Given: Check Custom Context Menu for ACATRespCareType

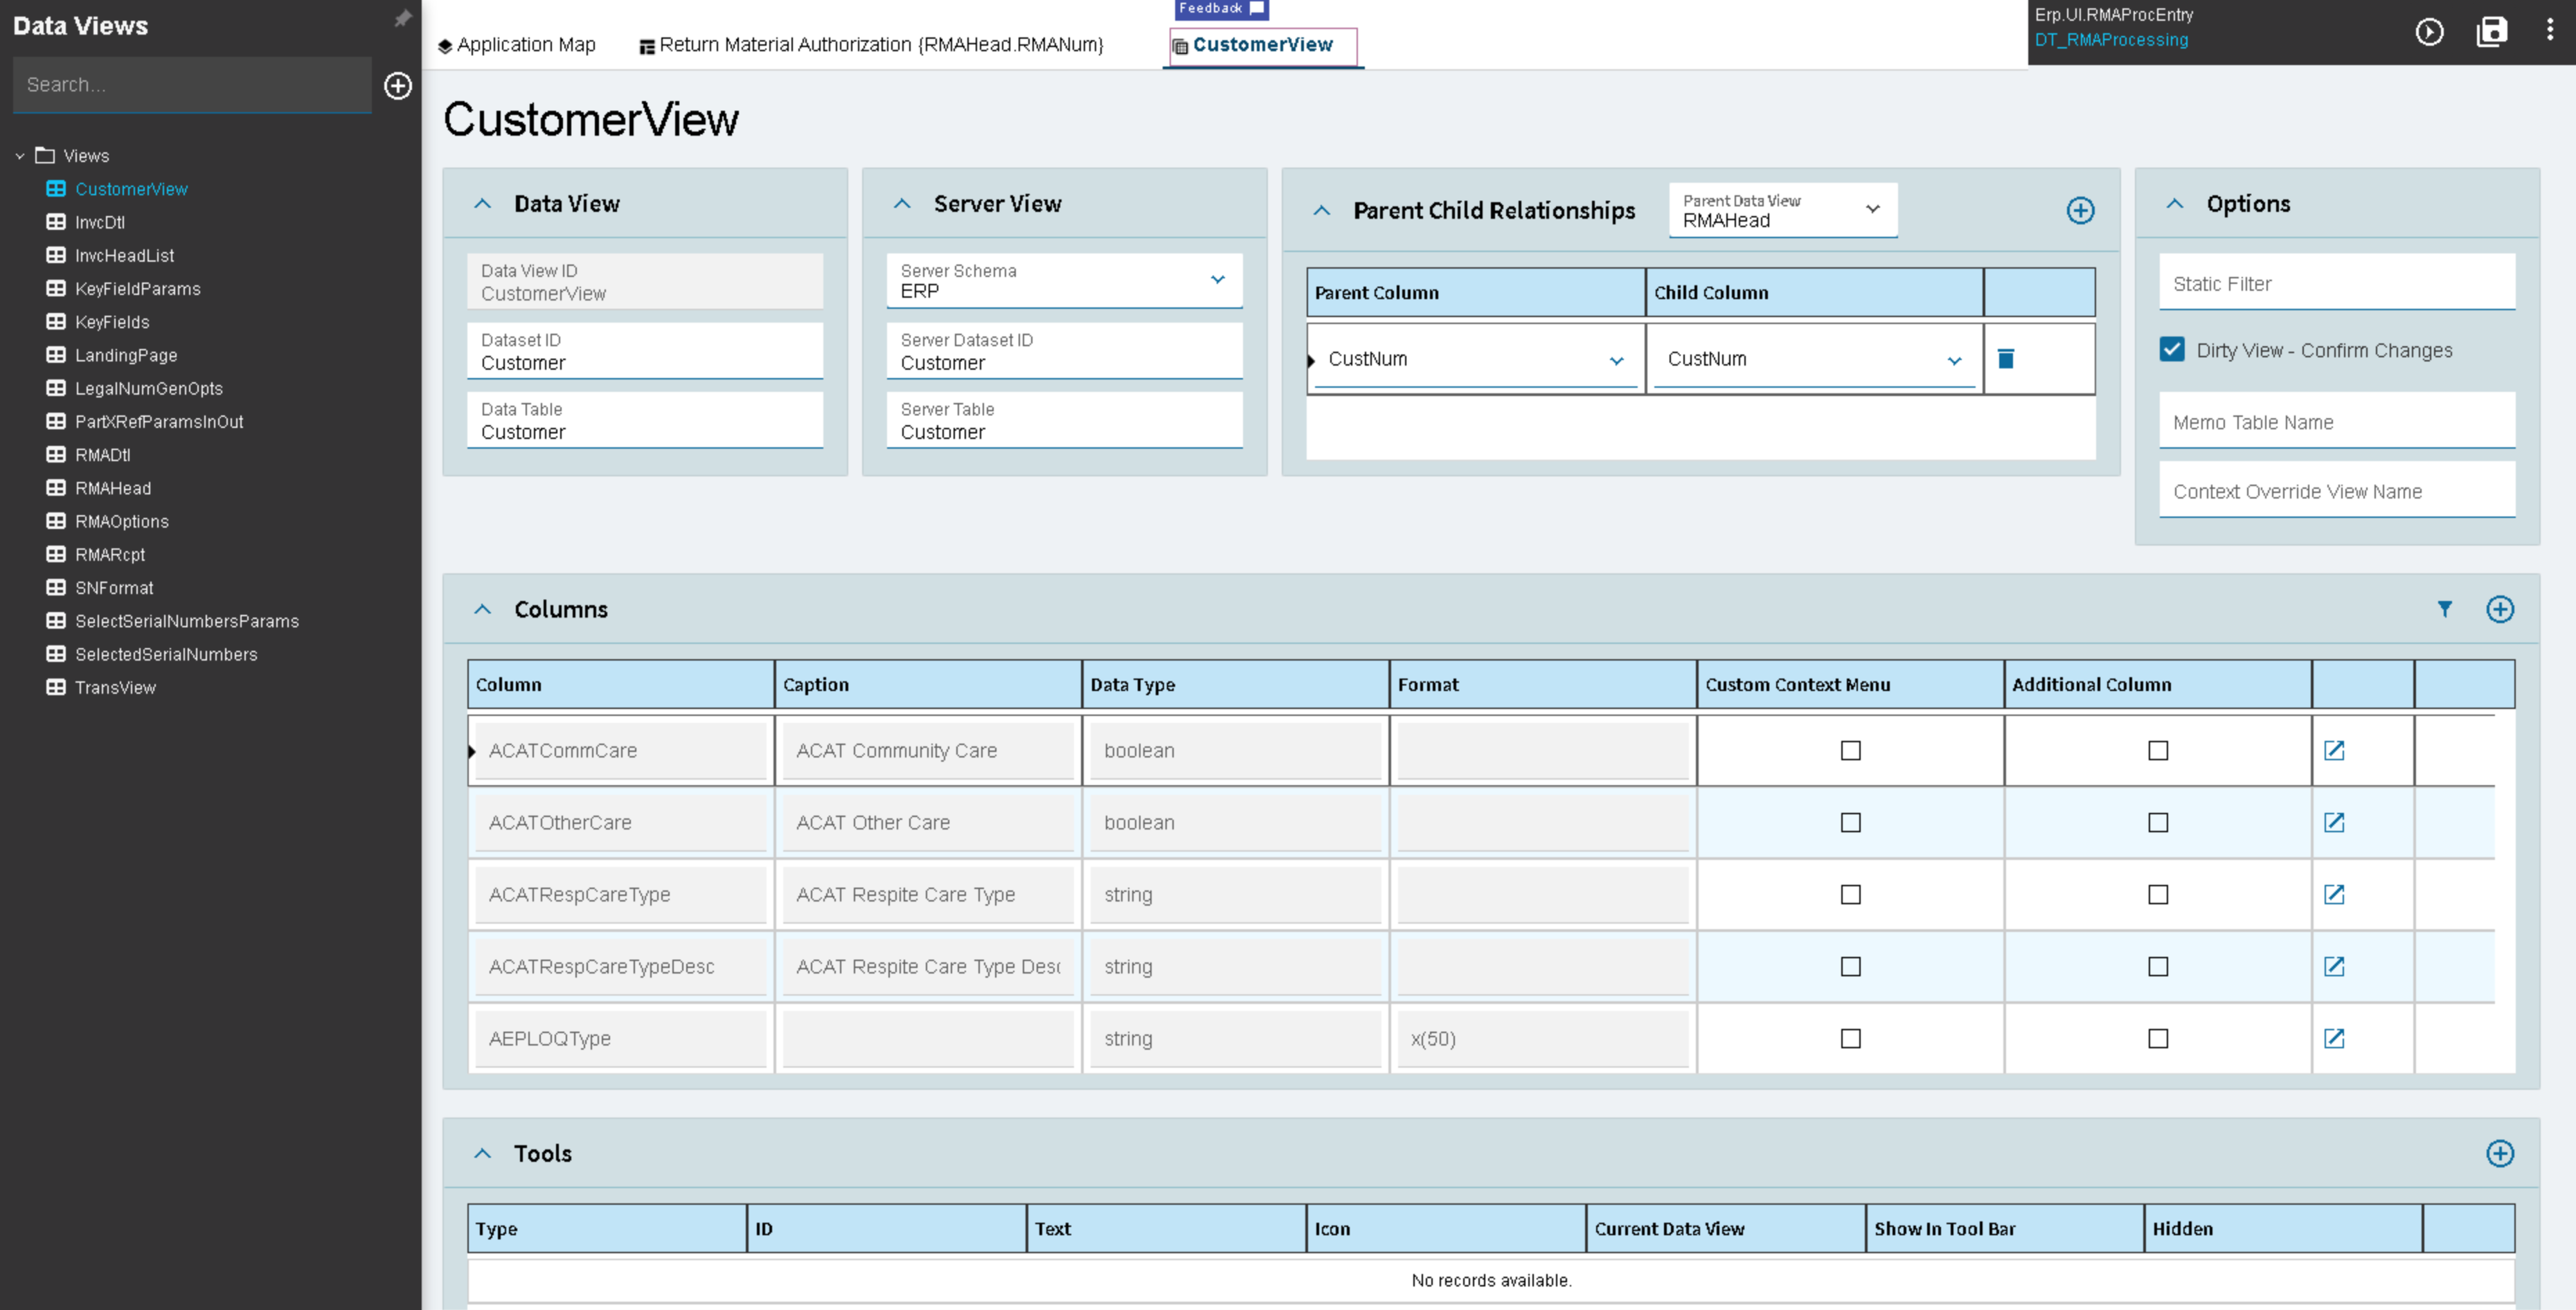Looking at the screenshot, I should (x=1850, y=895).
